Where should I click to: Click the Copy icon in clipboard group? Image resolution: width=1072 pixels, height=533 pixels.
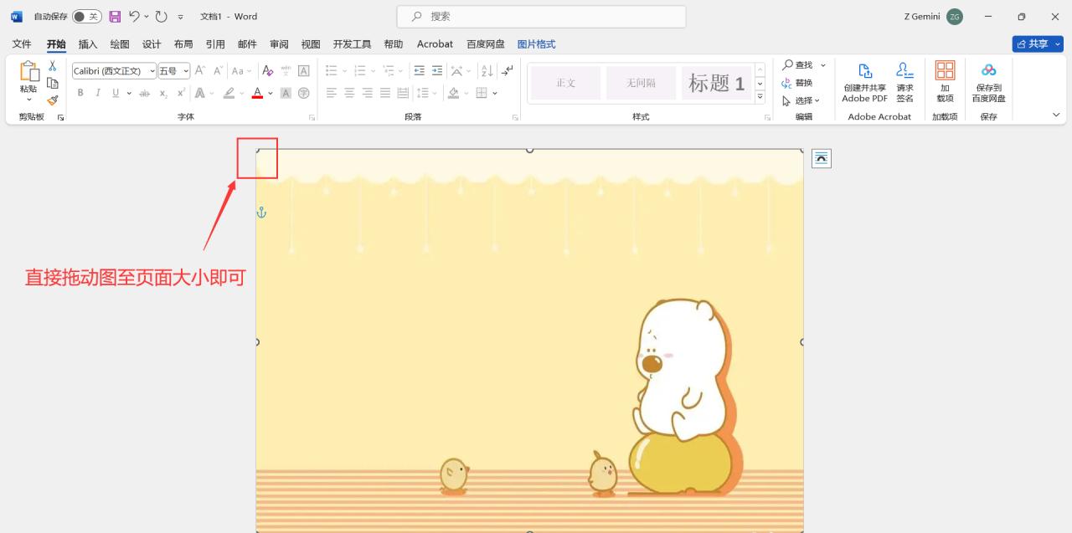(x=52, y=83)
